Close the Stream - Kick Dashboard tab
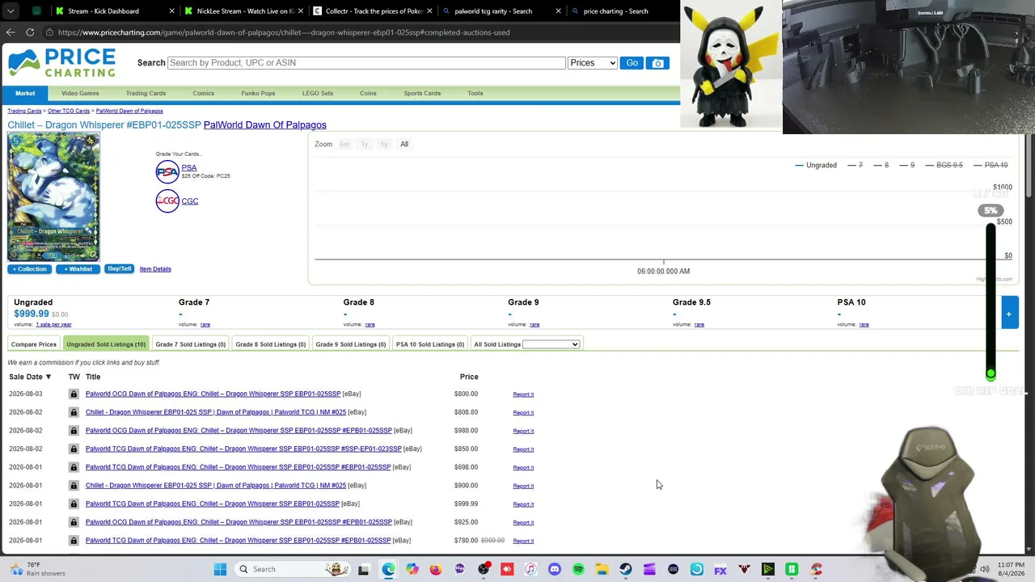1035x582 pixels. 171,11
